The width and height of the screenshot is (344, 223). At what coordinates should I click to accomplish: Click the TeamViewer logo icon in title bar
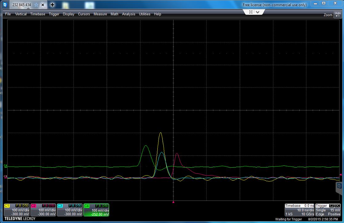tap(5, 5)
